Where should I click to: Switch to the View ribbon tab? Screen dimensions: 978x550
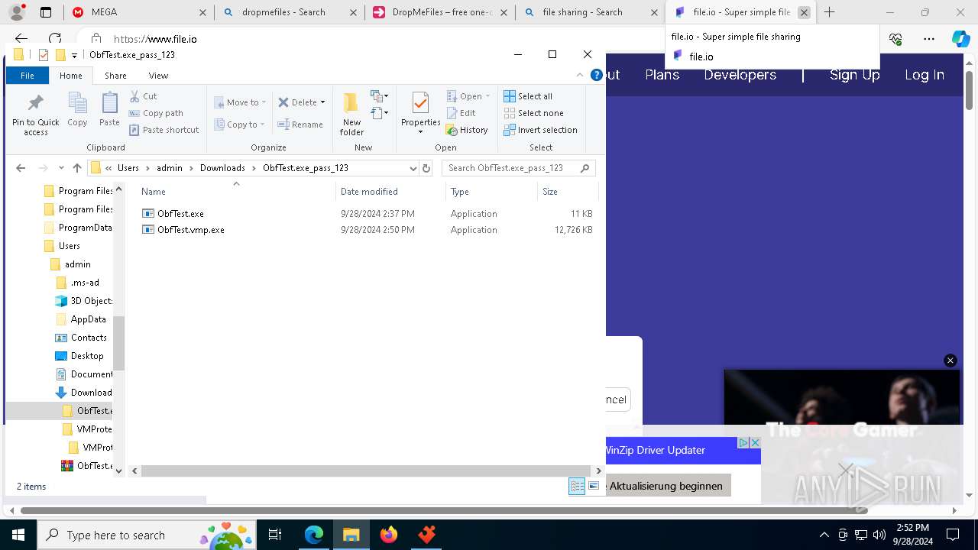point(158,76)
